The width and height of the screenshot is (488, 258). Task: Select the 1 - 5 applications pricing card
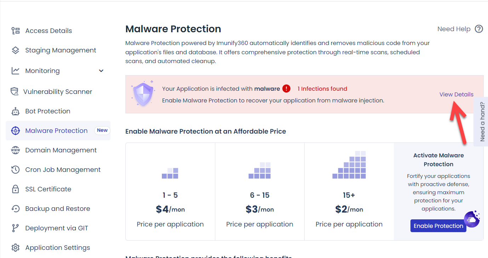[x=170, y=191]
